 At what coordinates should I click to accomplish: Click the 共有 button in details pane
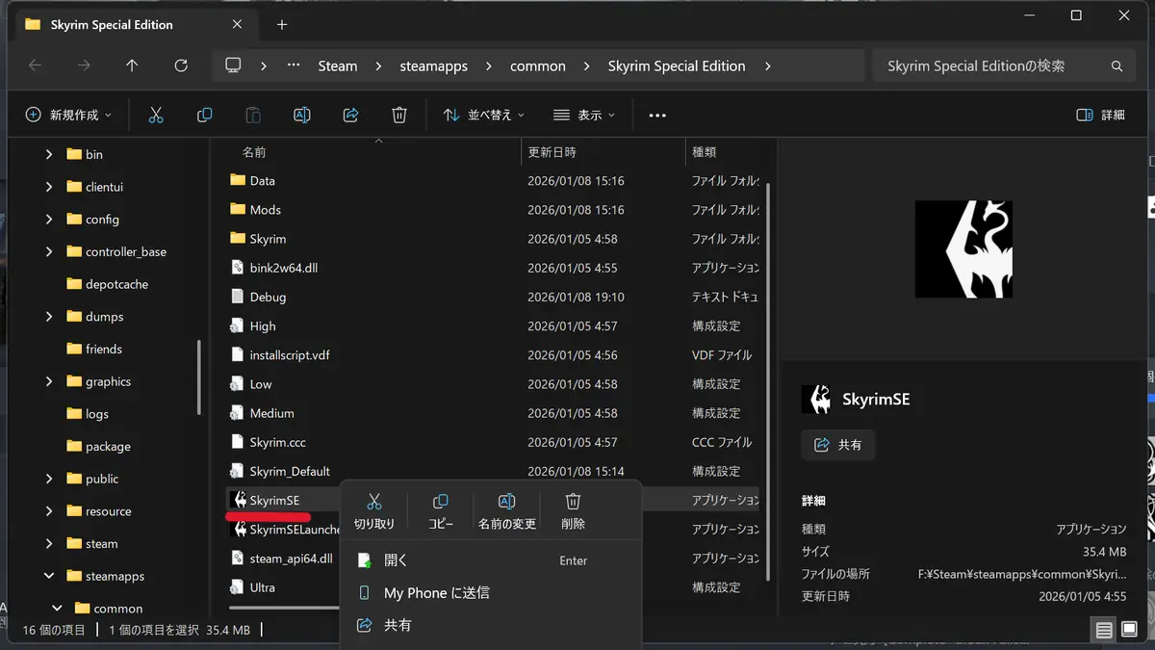838,445
